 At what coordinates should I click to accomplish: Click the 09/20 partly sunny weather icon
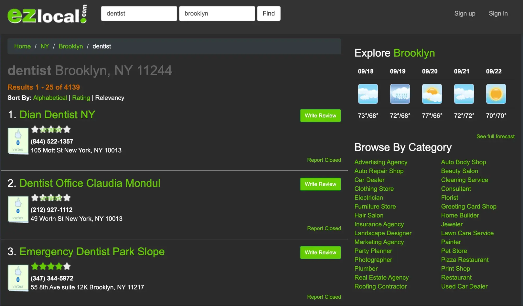pos(432,94)
